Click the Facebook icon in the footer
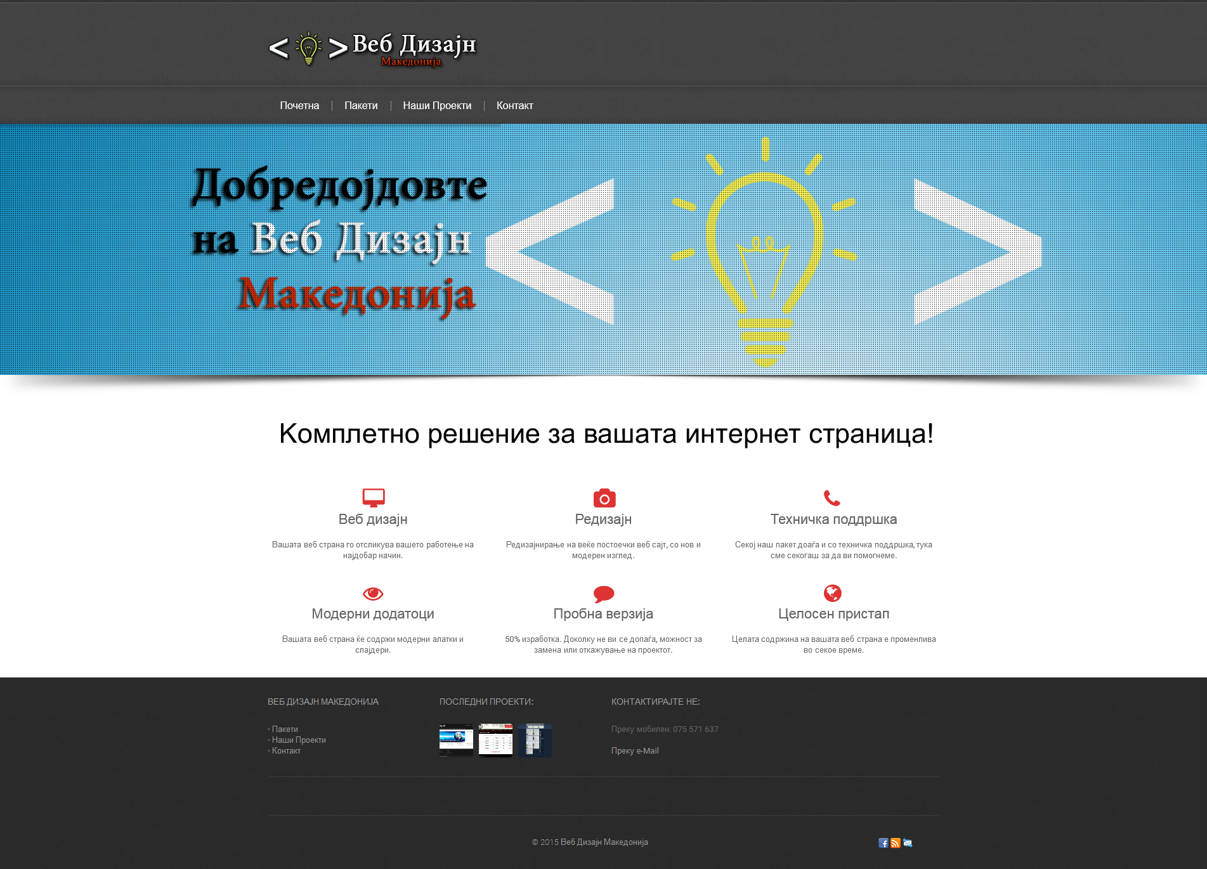The height and width of the screenshot is (869, 1207). tap(883, 843)
